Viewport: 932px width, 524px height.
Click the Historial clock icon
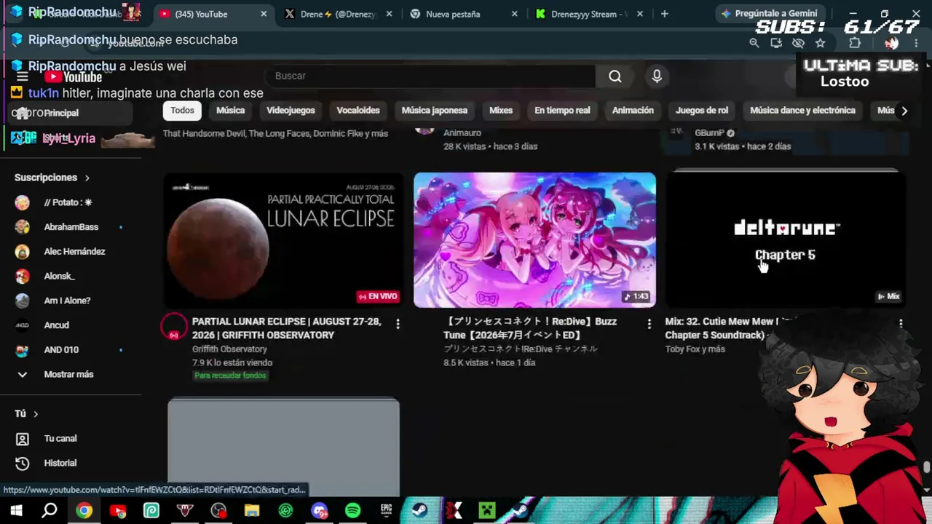(23, 464)
